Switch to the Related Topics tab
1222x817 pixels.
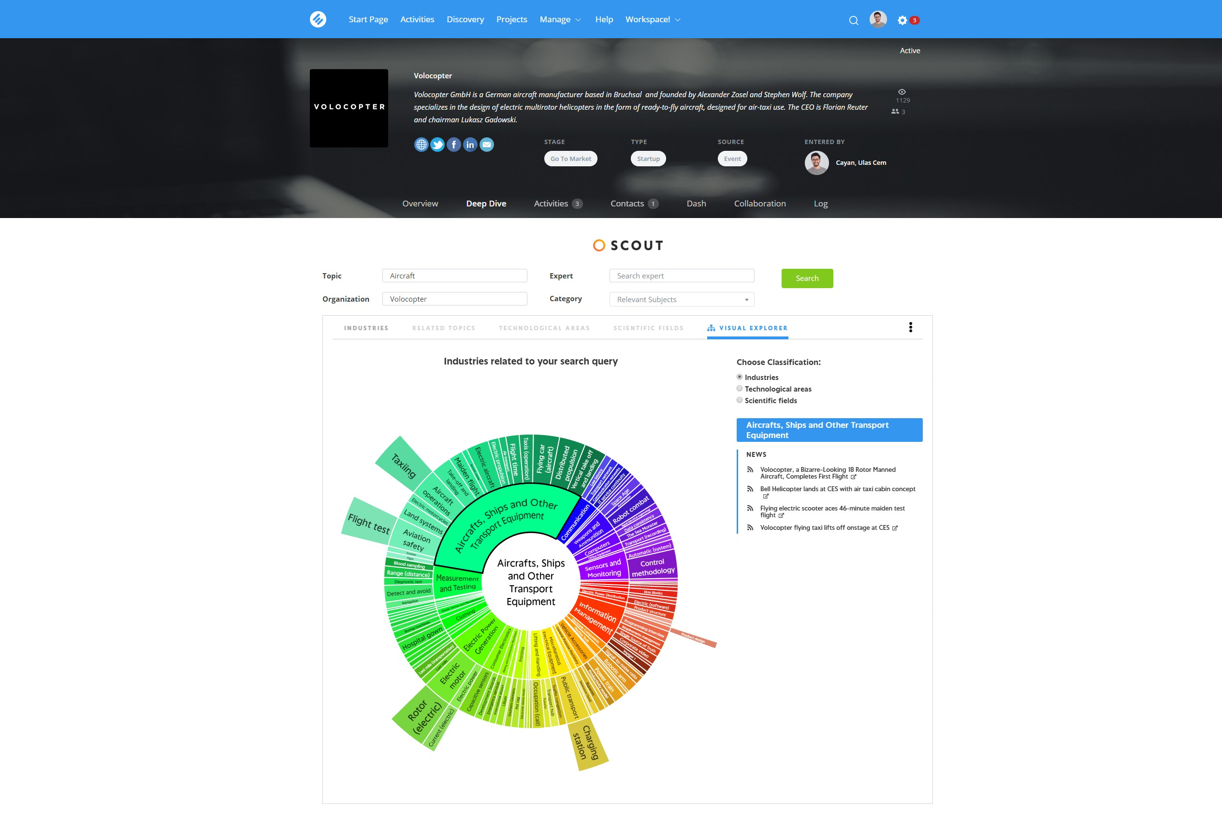[x=443, y=328]
